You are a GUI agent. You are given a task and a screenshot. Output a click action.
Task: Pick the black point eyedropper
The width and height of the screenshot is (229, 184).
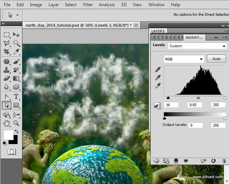click(158, 69)
